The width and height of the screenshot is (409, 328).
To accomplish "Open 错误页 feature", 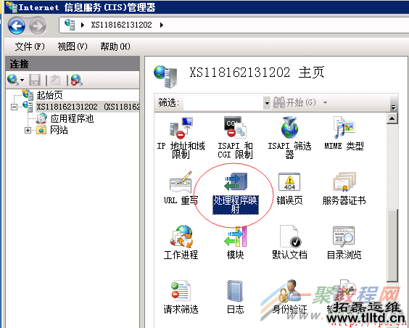I will 289,189.
